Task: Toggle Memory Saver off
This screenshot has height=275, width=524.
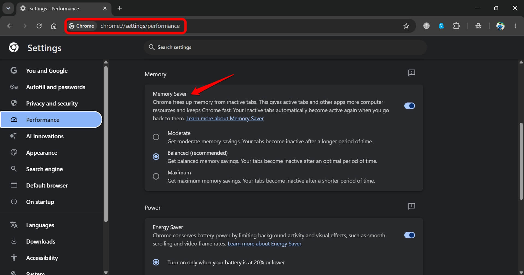Action: (410, 106)
